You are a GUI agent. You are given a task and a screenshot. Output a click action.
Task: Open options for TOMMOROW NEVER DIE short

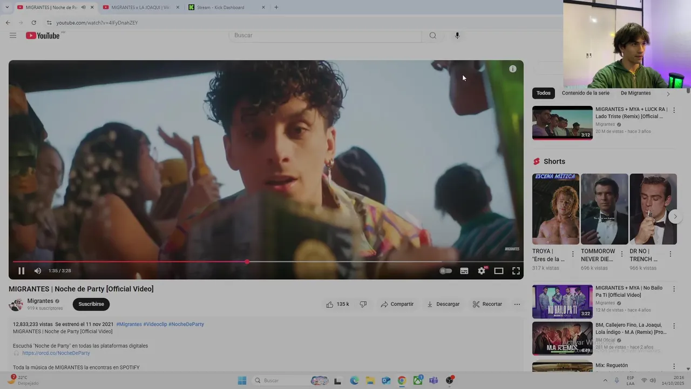[x=621, y=254]
